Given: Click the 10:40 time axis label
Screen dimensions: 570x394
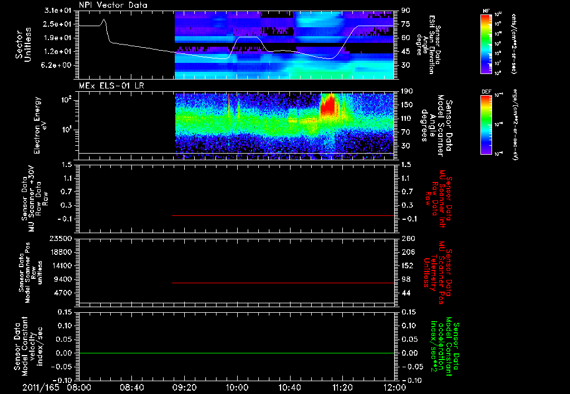Looking at the screenshot, I should pyautogui.click(x=289, y=387).
